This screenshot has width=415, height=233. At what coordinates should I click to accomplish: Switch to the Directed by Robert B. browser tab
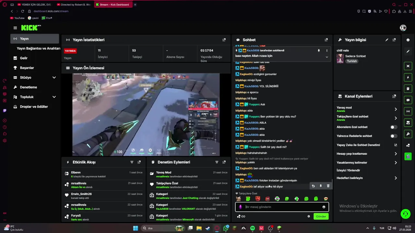pos(74,5)
